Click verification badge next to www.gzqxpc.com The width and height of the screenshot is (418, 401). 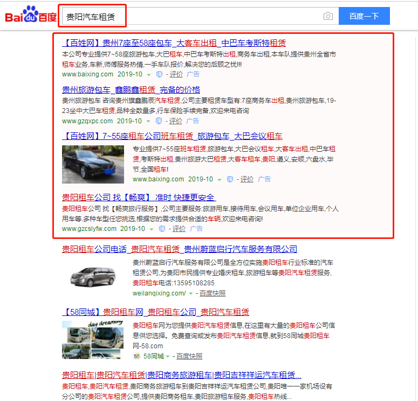159,121
